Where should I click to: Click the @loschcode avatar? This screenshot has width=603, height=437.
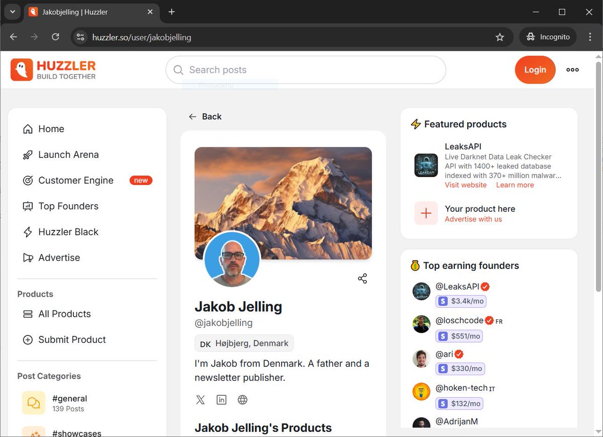pyautogui.click(x=422, y=324)
